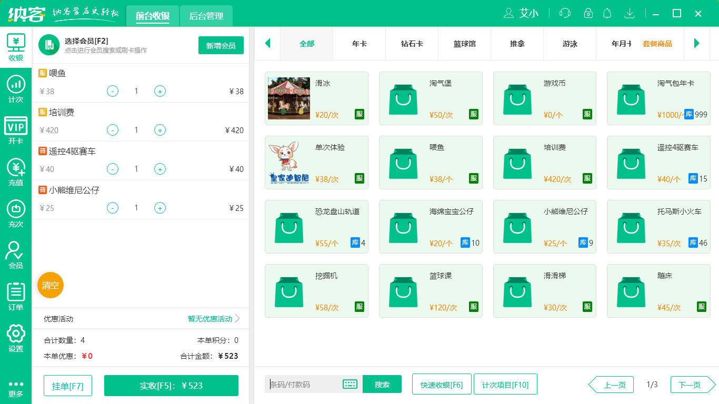719x404 pixels.
Task: Click the 新增会员 button
Action: click(x=221, y=46)
